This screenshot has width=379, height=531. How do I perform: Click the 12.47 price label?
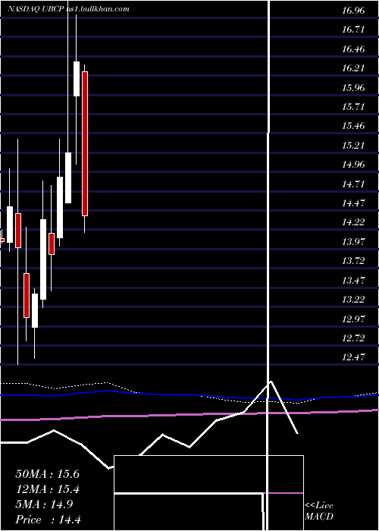353,357
